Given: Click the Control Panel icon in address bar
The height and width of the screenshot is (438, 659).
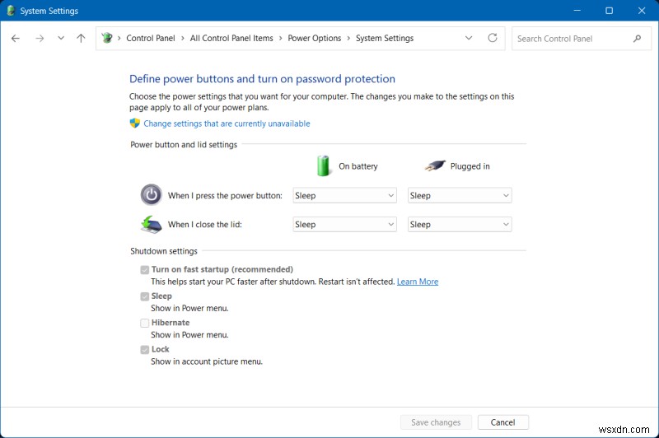Looking at the screenshot, I should pyautogui.click(x=107, y=38).
